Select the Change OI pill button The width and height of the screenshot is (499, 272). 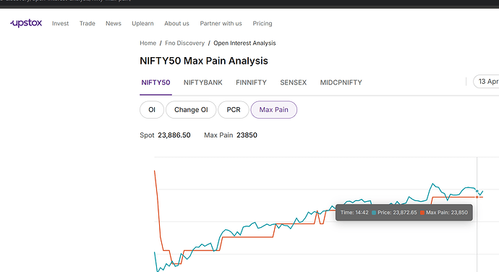pos(191,109)
